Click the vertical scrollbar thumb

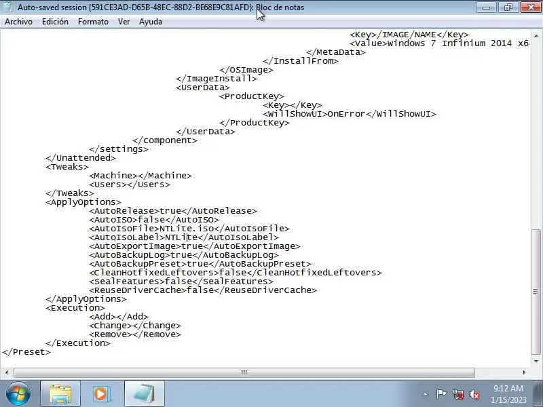click(536, 292)
